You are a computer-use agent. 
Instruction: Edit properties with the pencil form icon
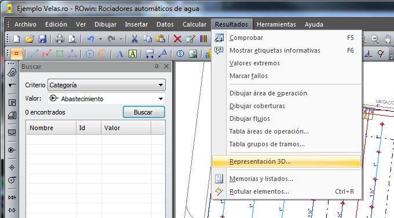click(191, 39)
